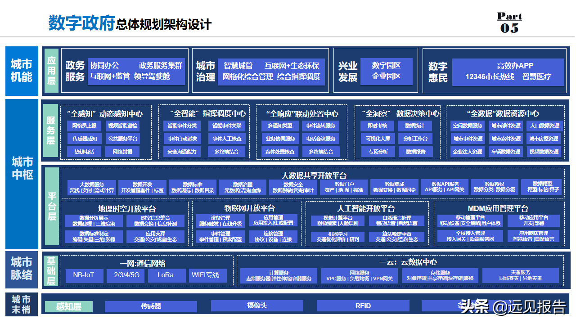Image resolution: width=576 pixels, height=324 pixels.
Task: Select 综合指挥调度 text
Action: (298, 76)
